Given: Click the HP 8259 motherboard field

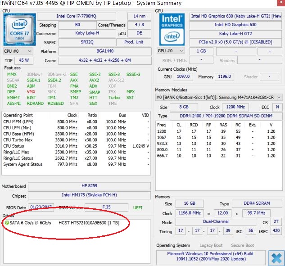Looking at the screenshot, I should (90, 186).
